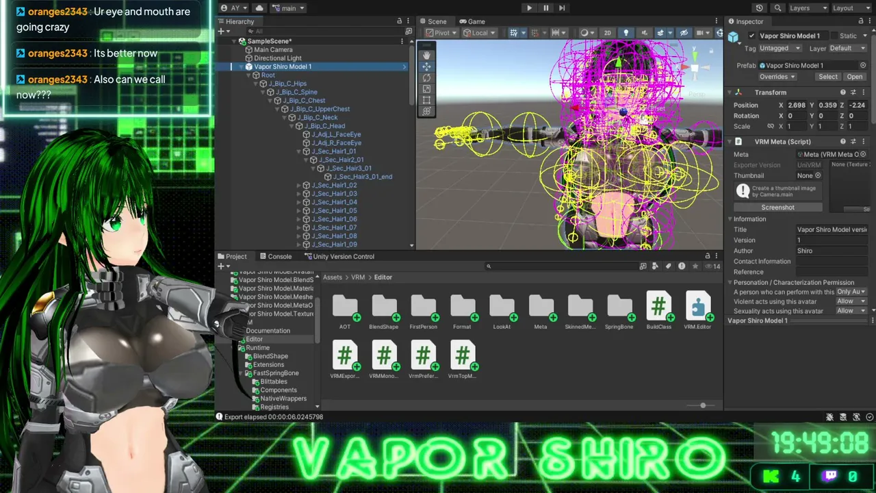The height and width of the screenshot is (493, 876).
Task: Click the Screenshot button
Action: pos(778,207)
